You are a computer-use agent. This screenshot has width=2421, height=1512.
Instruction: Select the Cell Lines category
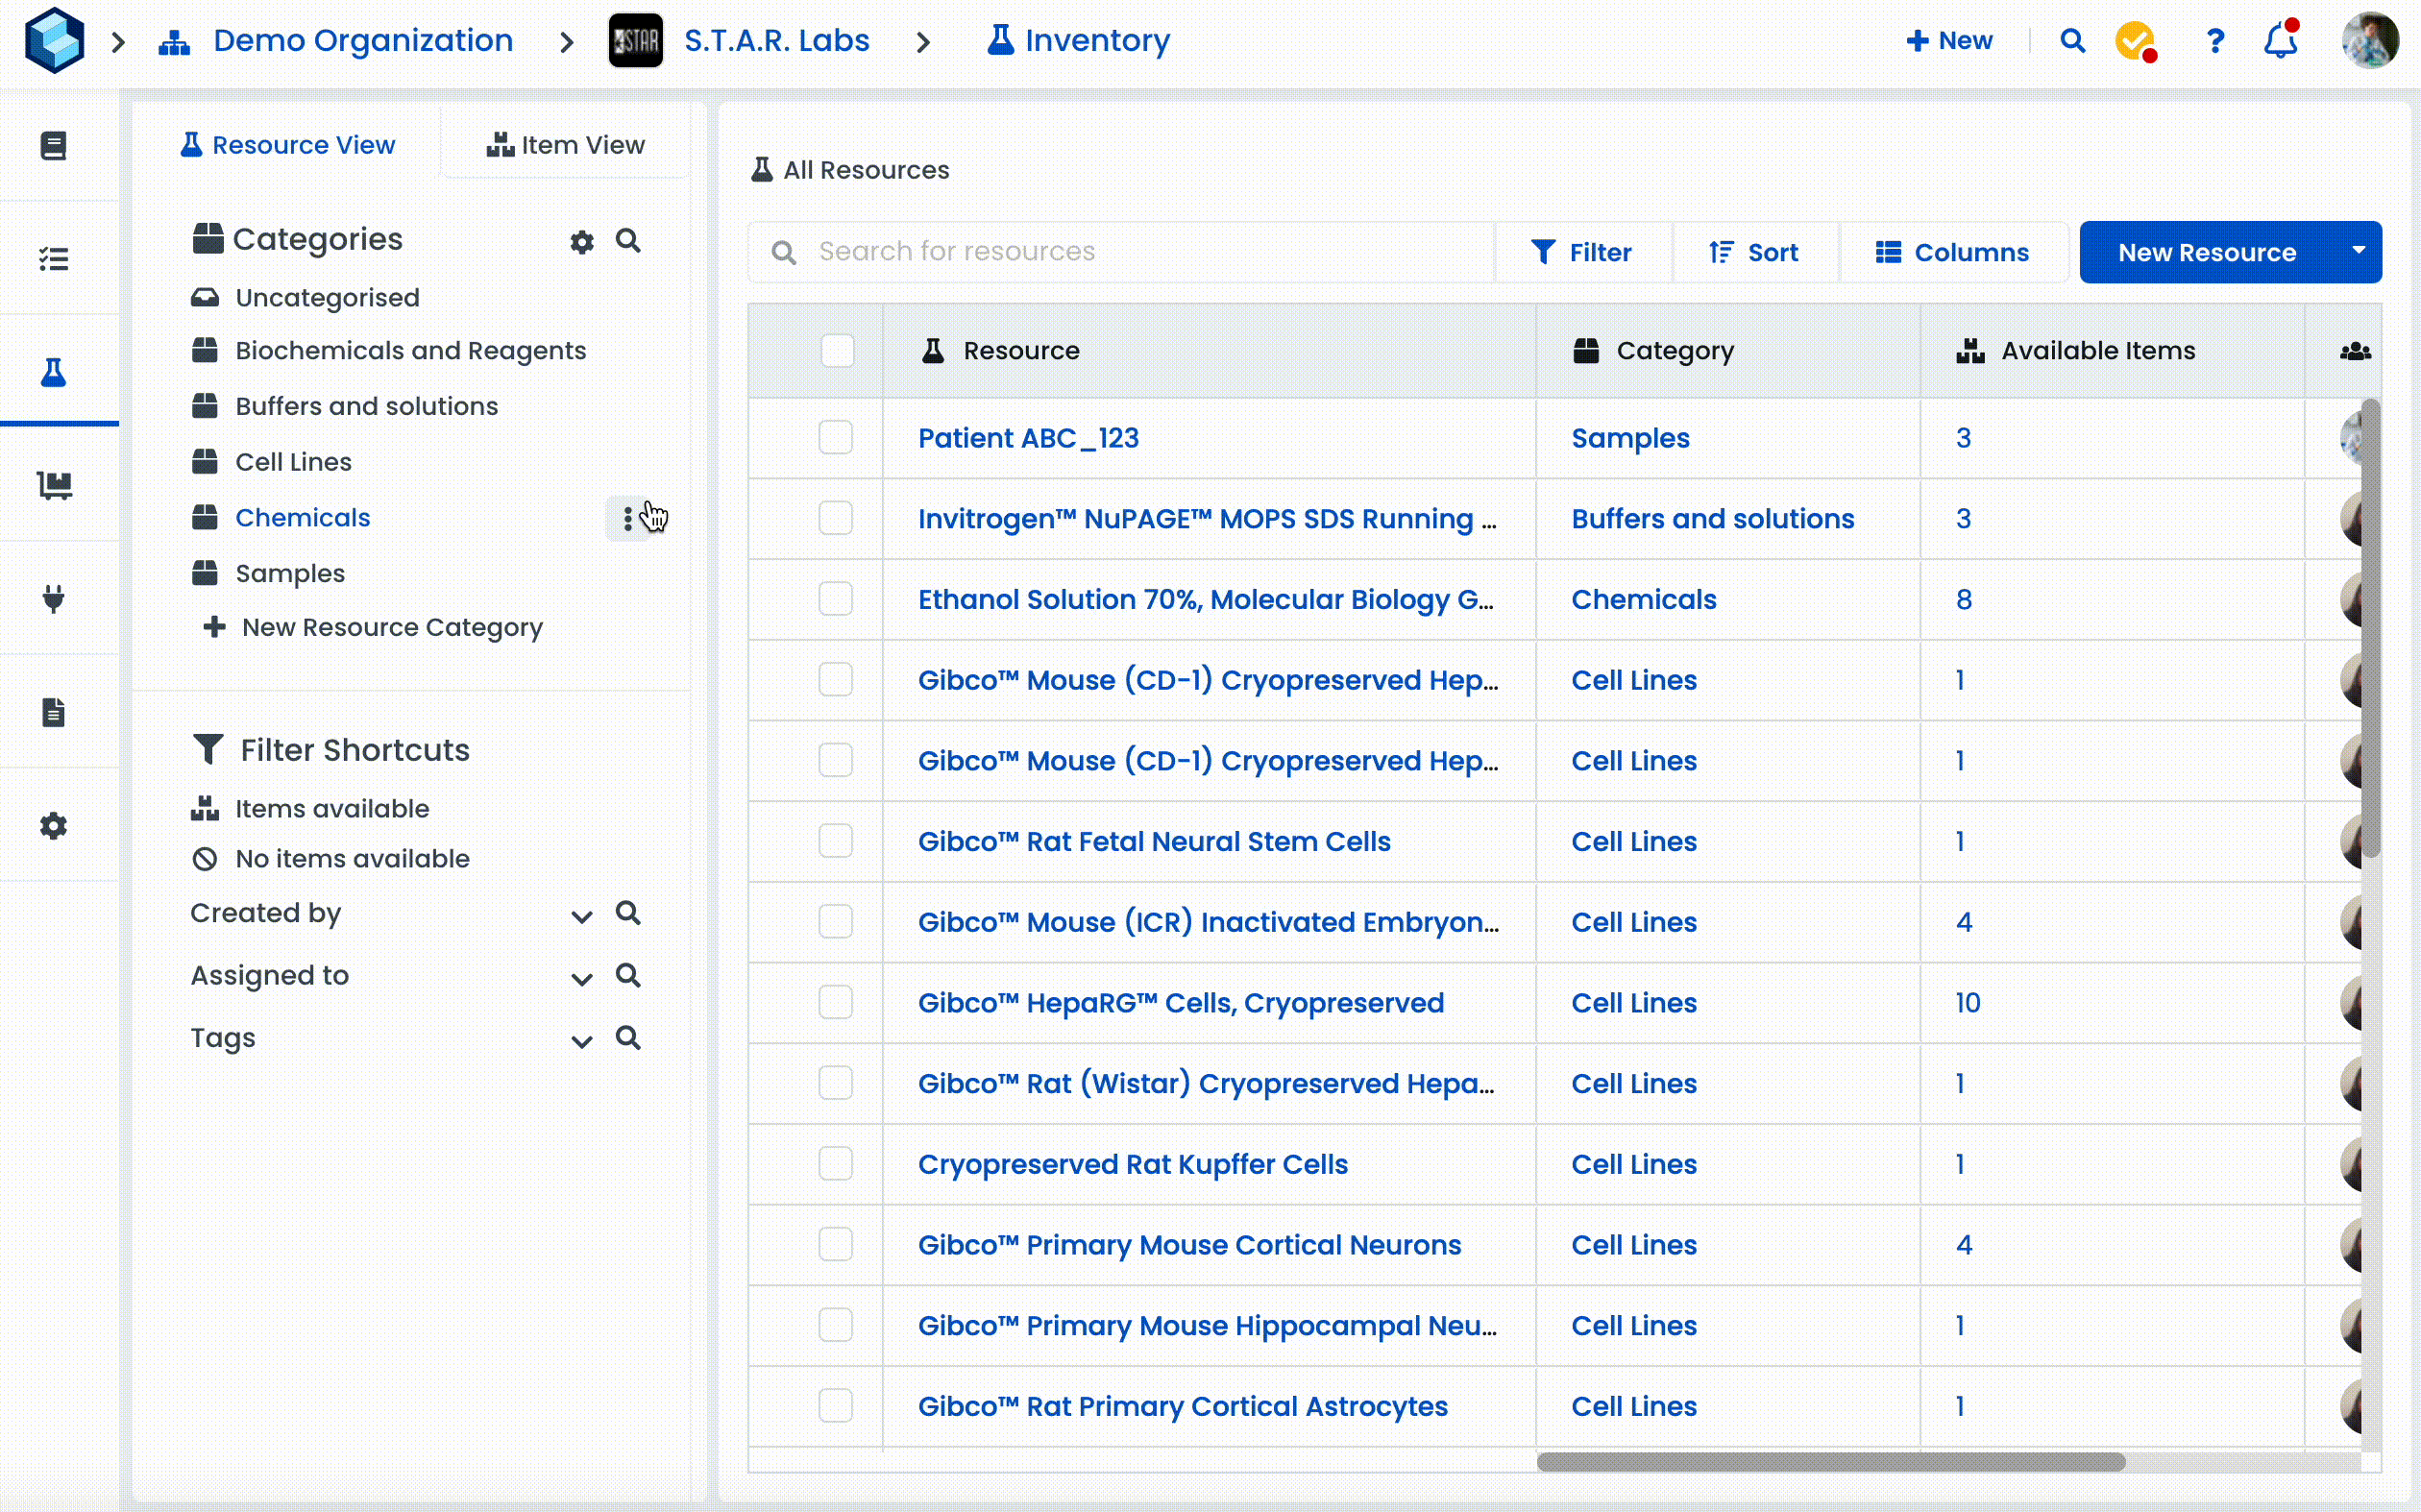coord(293,462)
